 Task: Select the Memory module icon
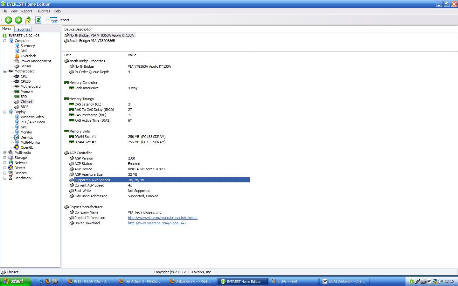[x=17, y=92]
